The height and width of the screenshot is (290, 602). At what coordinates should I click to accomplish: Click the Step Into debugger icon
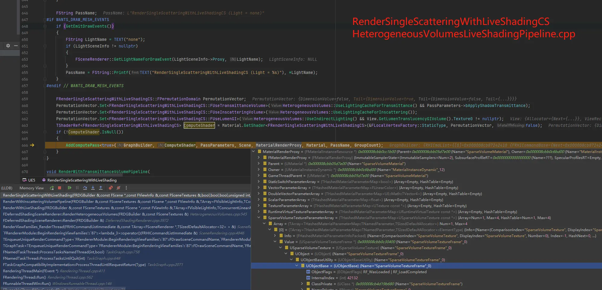(93, 188)
